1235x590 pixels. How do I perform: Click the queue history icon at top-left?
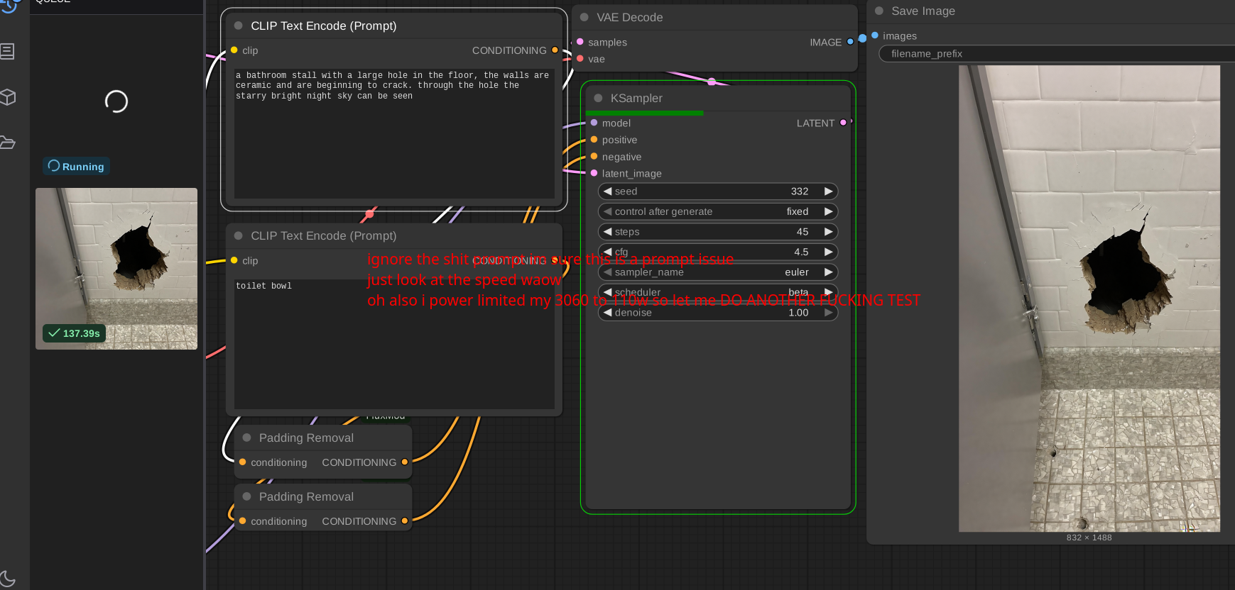click(x=9, y=4)
